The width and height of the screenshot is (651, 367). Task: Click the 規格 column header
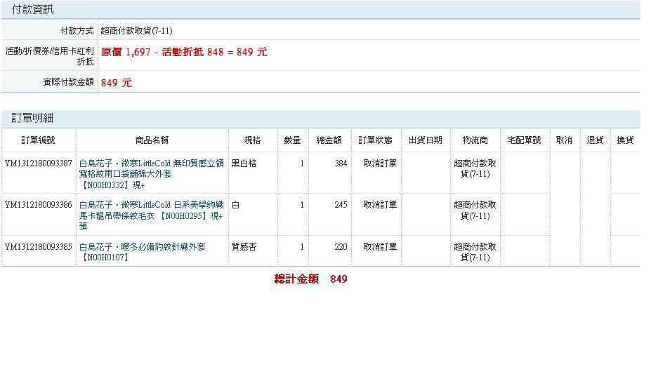[252, 140]
